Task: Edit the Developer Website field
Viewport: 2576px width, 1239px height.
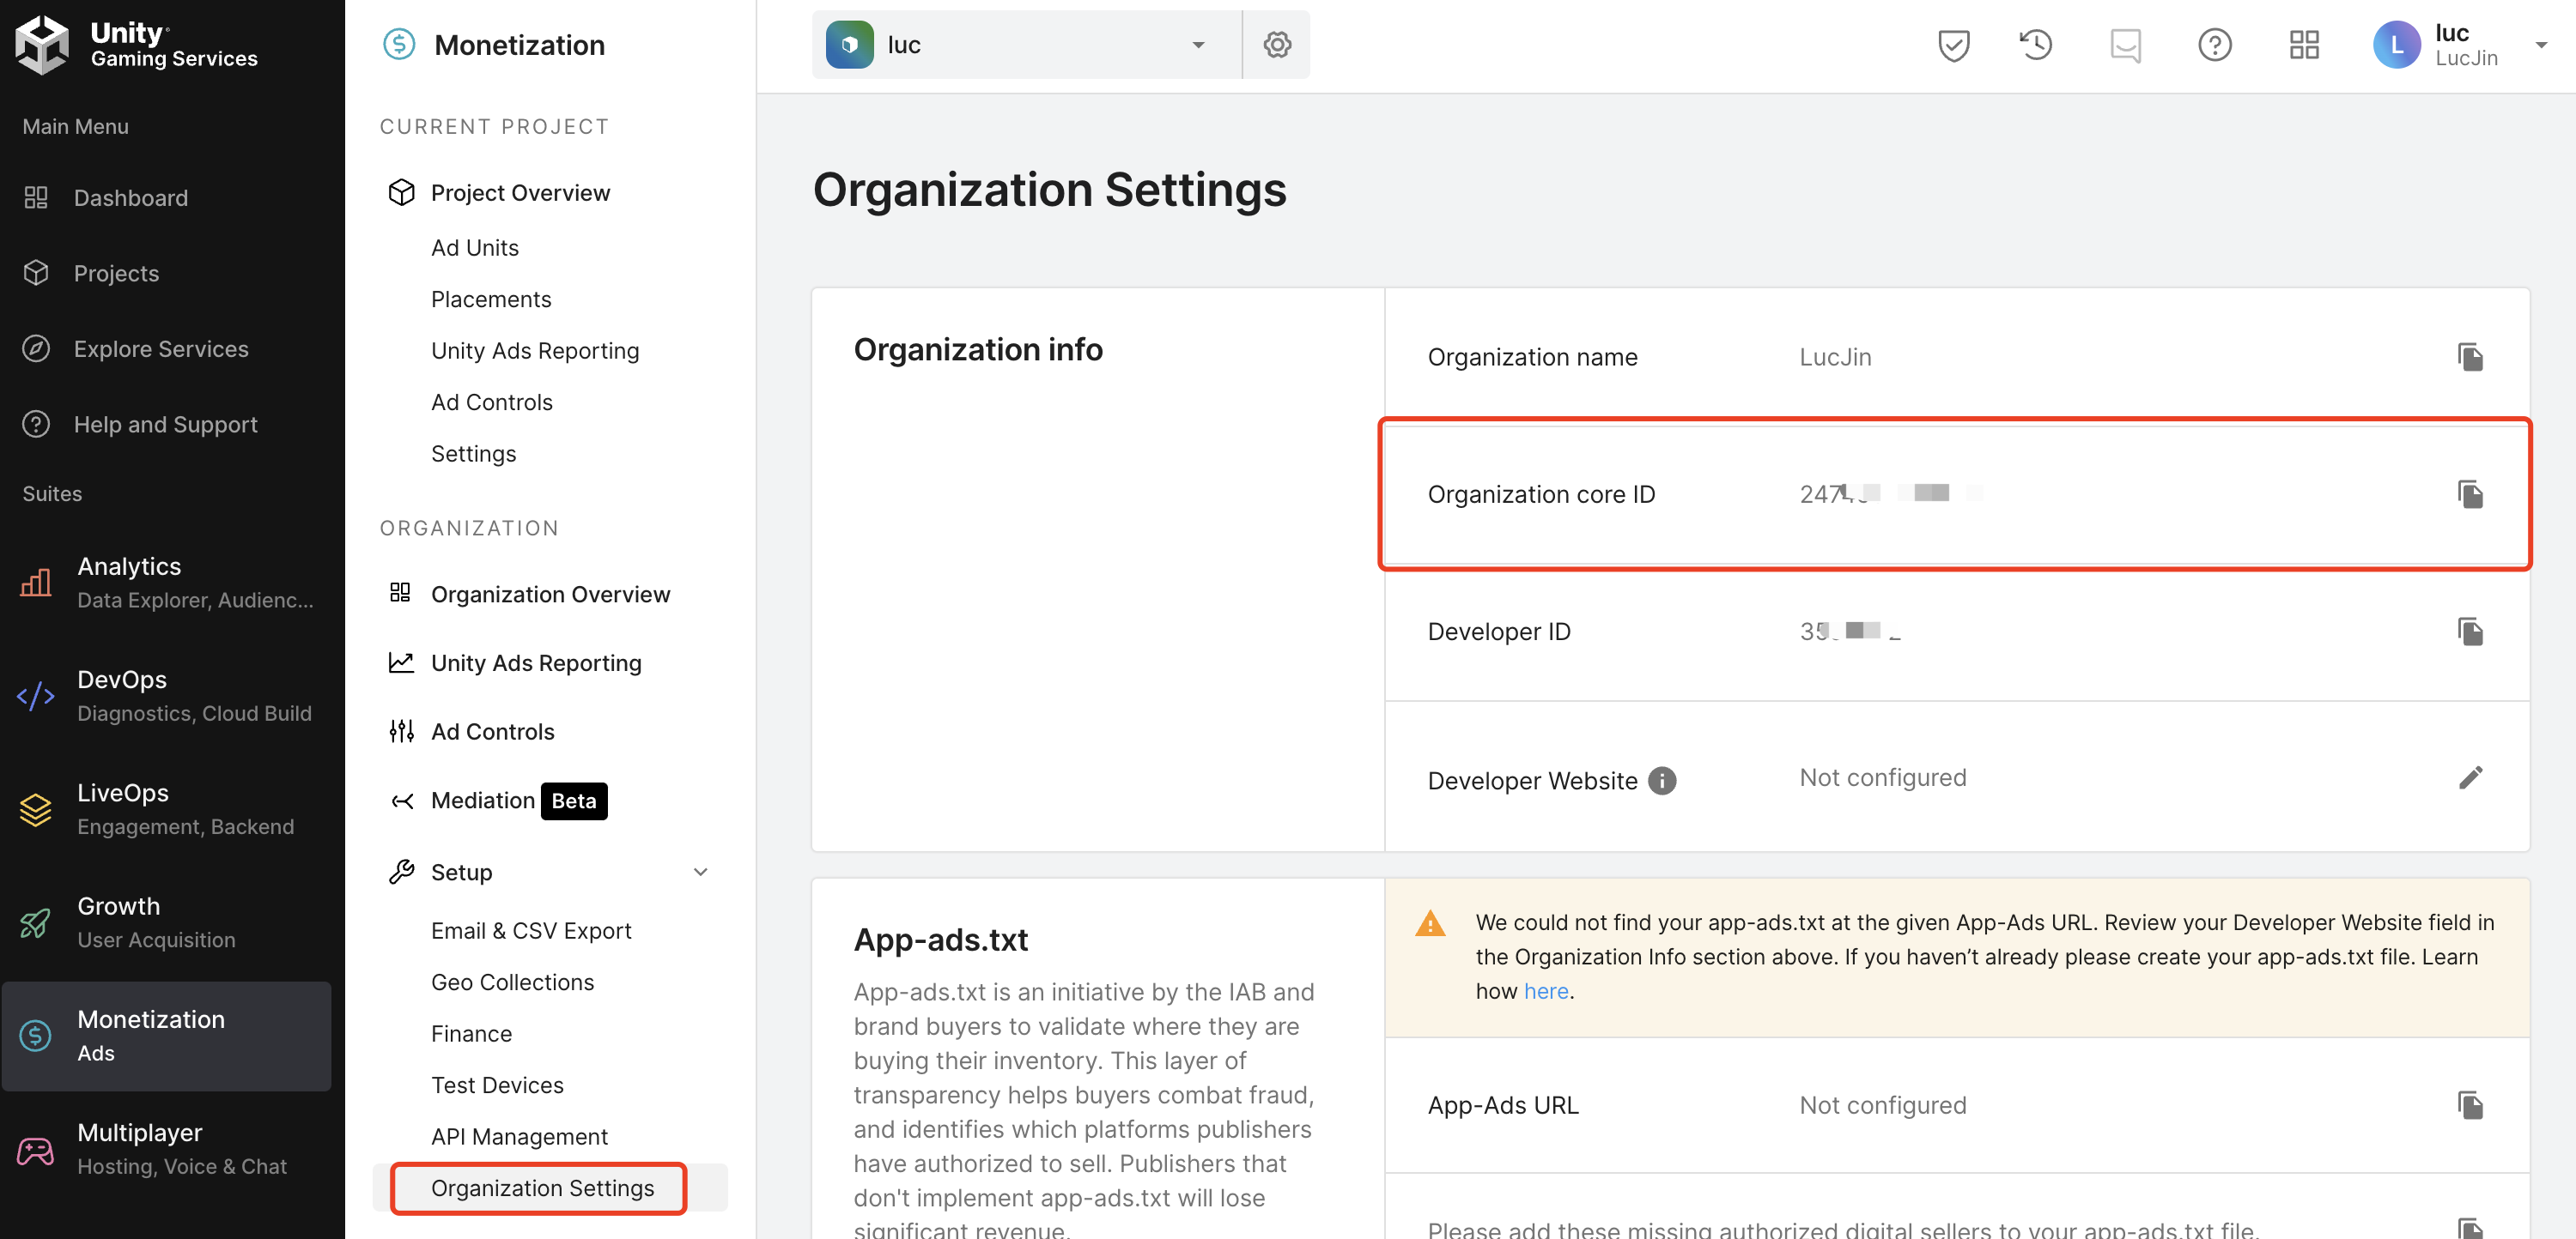Action: (2470, 777)
